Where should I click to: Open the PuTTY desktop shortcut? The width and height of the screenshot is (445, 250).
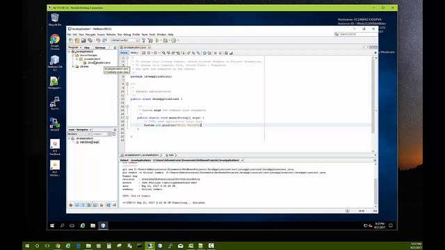(x=55, y=103)
